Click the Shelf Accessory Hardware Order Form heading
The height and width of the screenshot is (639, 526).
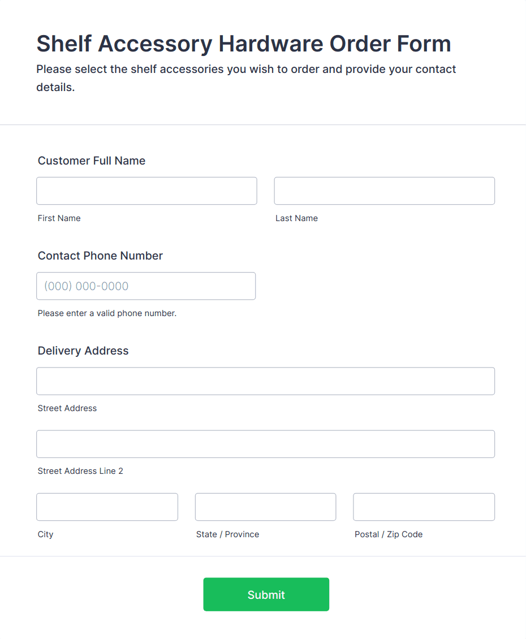[244, 44]
